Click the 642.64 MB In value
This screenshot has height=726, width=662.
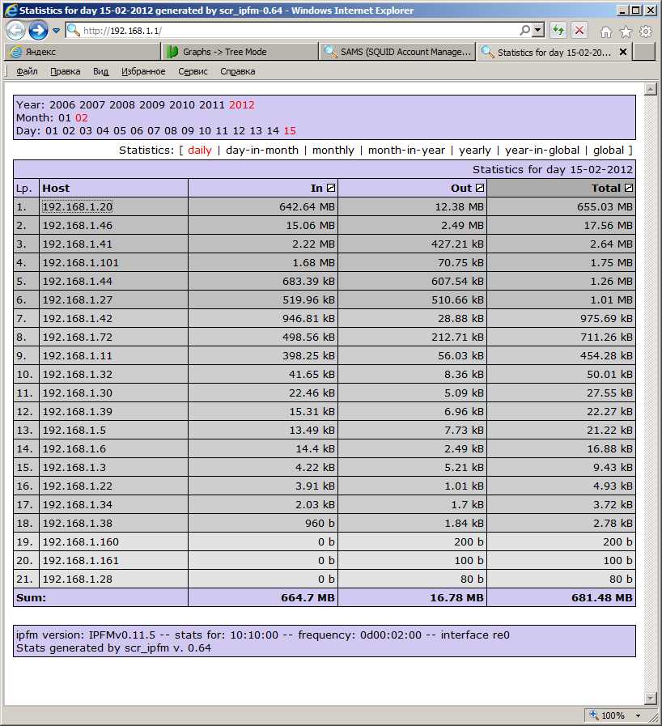pyautogui.click(x=307, y=206)
